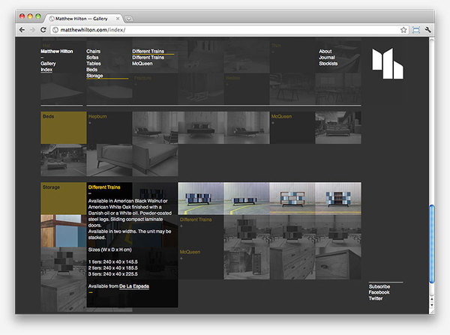
Task: Expand dimmed Different Trains plus sign
Action: (181, 226)
